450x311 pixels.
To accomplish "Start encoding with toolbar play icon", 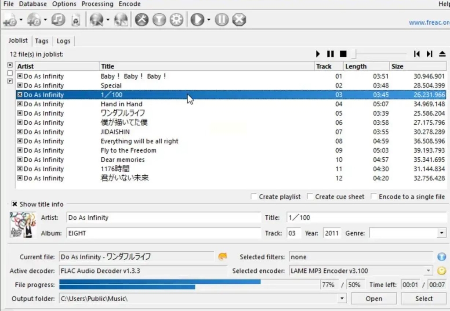I will [197, 20].
